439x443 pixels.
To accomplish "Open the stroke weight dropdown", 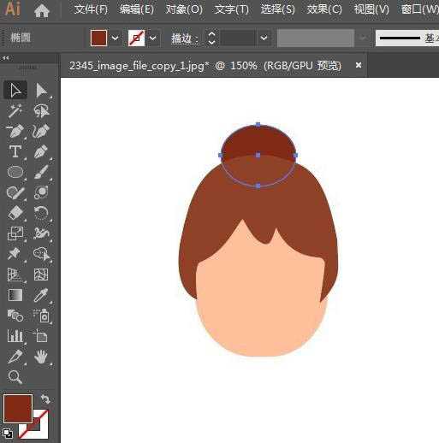I will [x=264, y=38].
